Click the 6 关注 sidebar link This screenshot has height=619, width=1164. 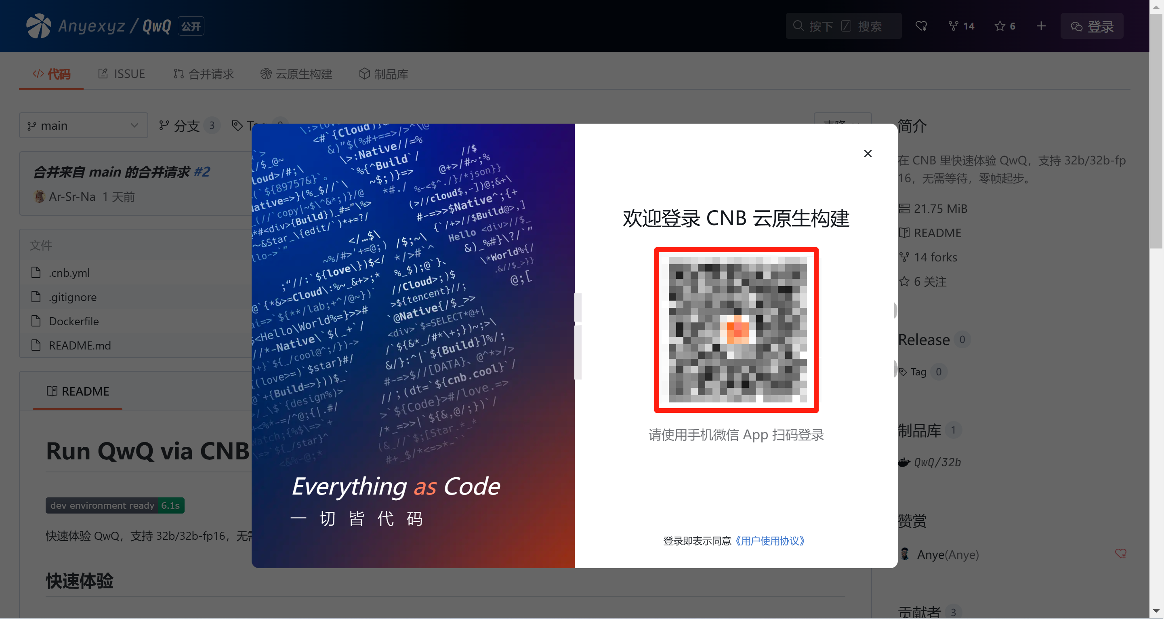929,281
